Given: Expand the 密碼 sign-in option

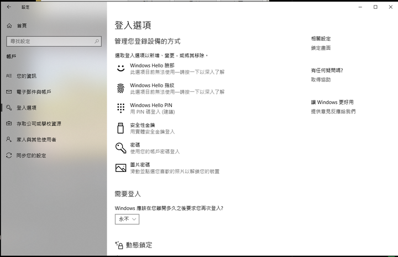Looking at the screenshot, I should click(148, 148).
